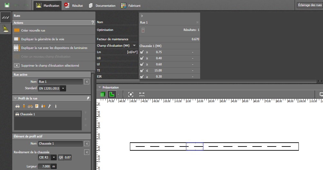Activate the measure distance ruler tool
Viewport: 323px width, 170px height.
142,94
